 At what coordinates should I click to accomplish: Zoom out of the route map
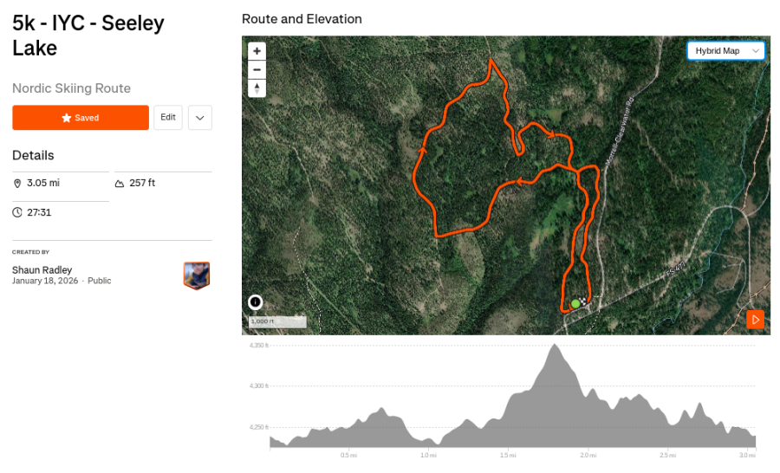coord(257,70)
